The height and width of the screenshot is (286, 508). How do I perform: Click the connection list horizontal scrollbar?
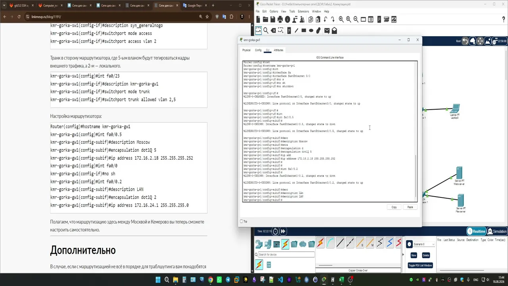point(325,265)
